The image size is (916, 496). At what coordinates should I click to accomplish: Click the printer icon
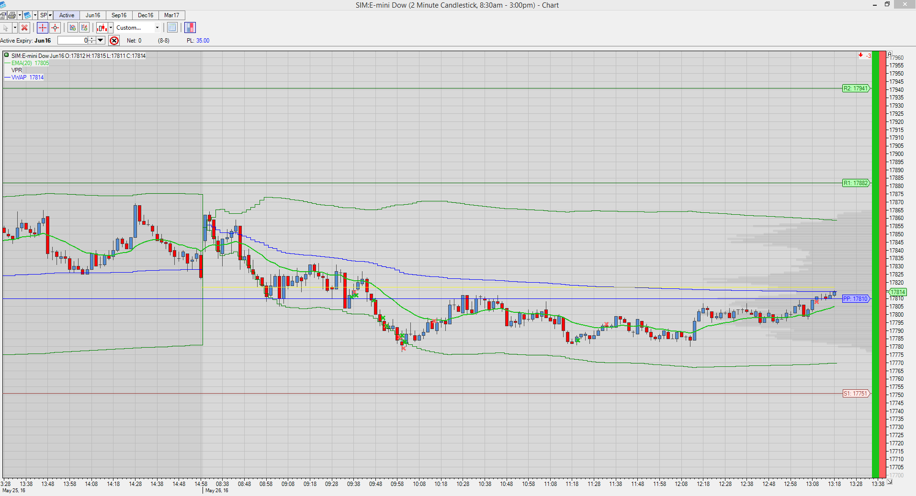tap(12, 15)
